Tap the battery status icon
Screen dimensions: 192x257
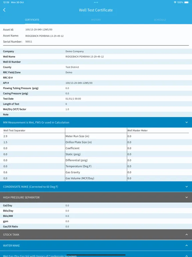186,2
